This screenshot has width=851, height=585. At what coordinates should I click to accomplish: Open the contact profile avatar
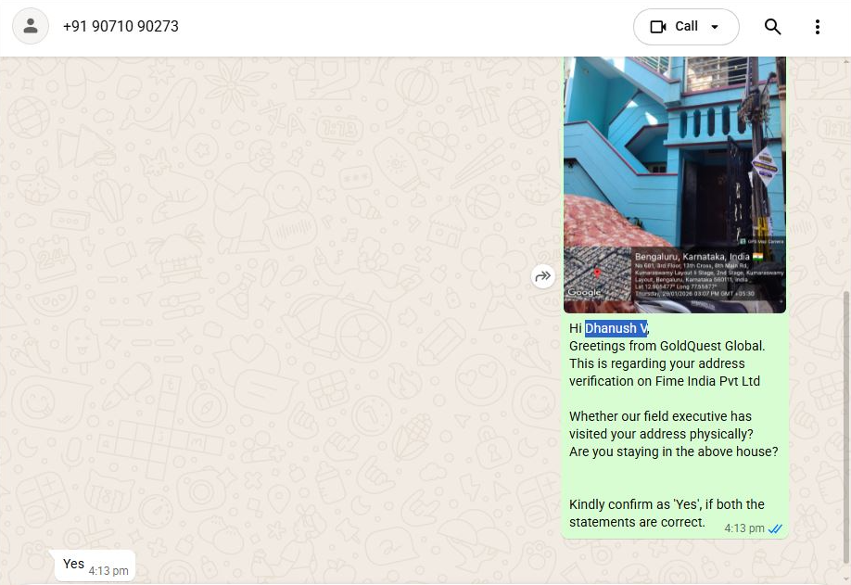coord(31,26)
